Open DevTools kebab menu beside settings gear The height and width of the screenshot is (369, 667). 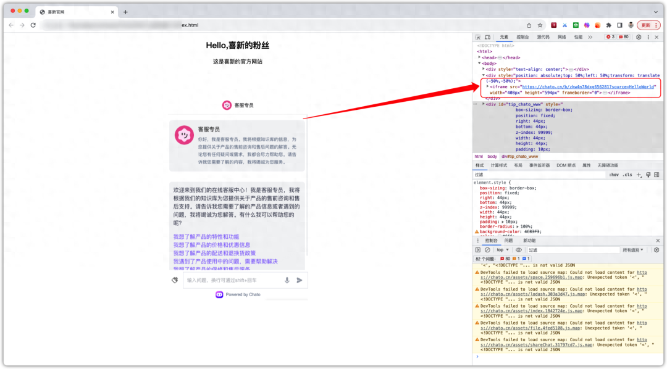point(648,37)
